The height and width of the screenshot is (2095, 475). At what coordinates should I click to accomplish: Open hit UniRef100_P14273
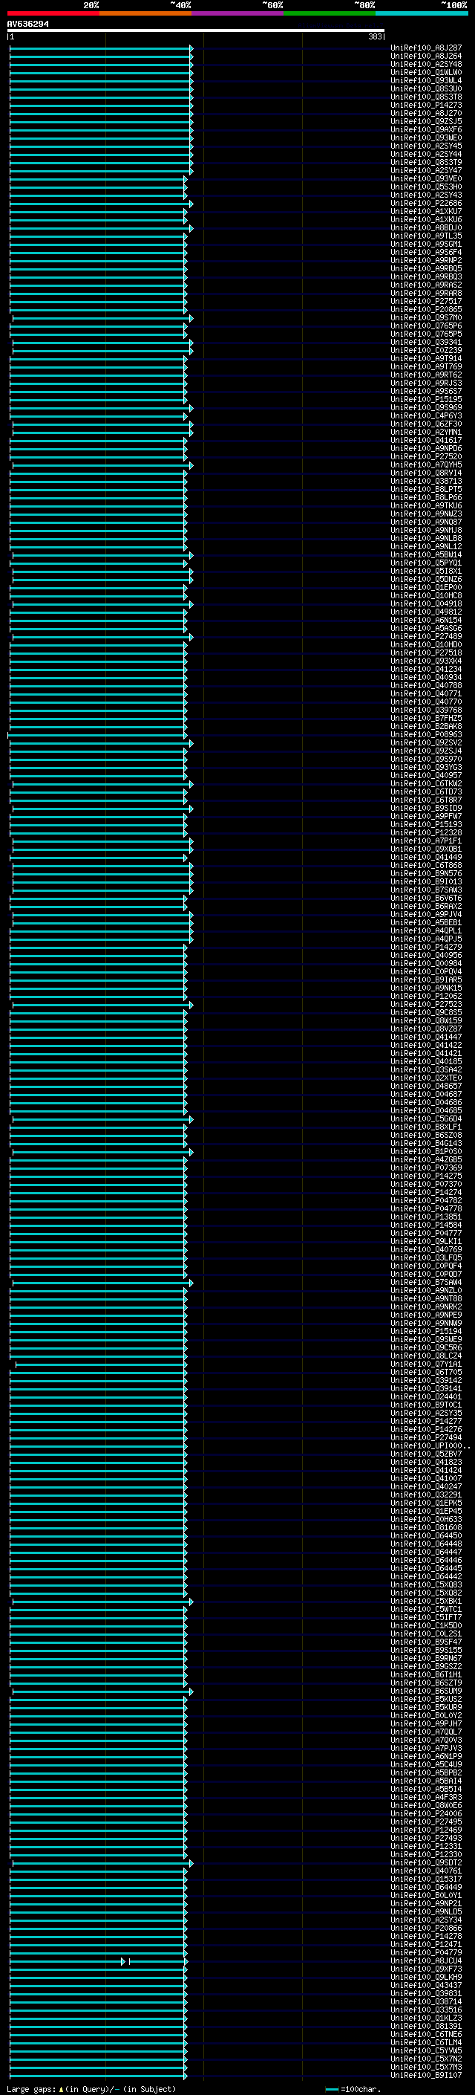[426, 105]
